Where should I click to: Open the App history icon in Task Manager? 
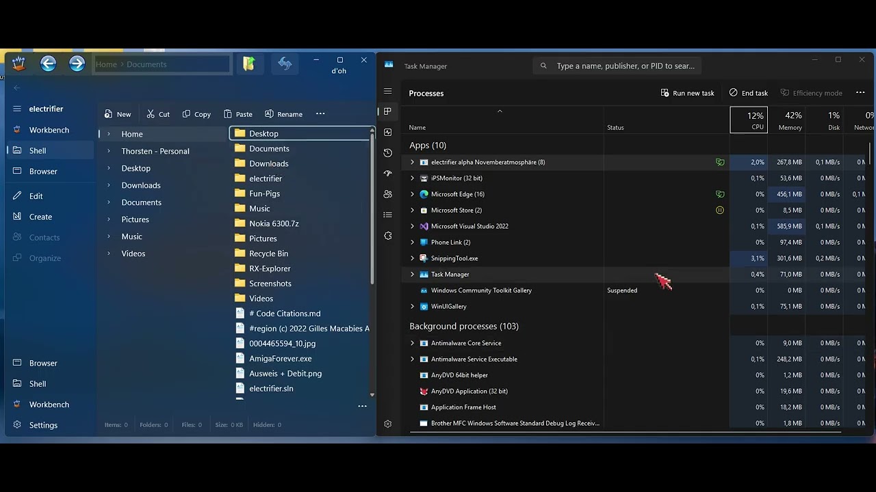tap(388, 153)
